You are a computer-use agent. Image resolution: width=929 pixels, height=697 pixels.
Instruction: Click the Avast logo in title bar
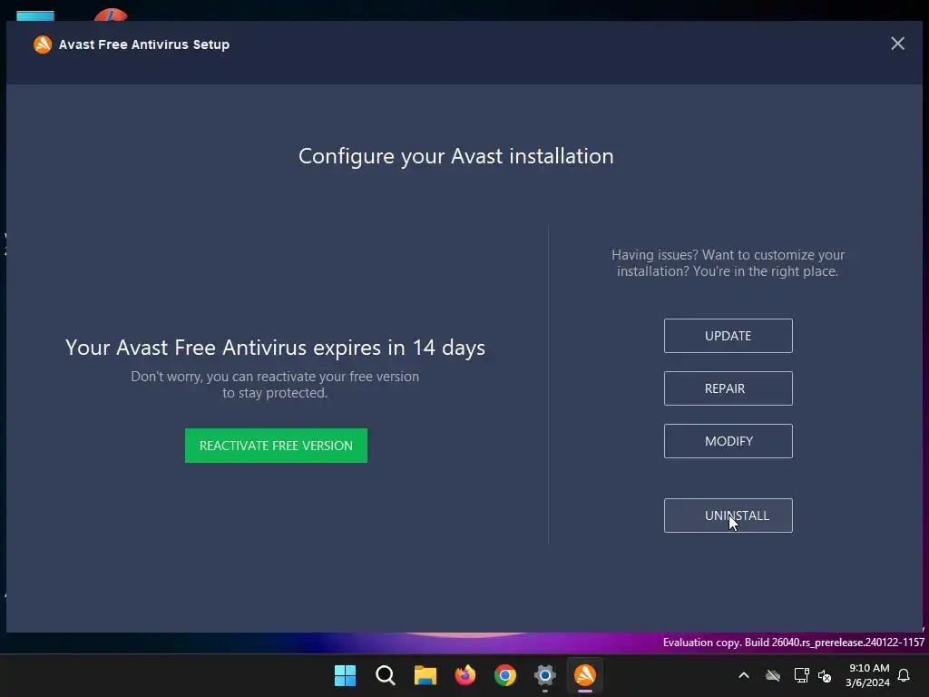[x=43, y=44]
